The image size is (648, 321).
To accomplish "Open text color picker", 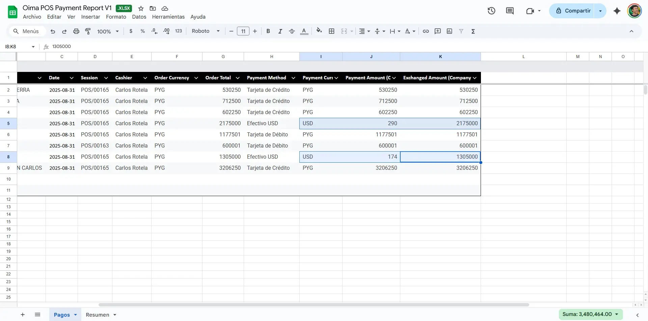I will point(304,31).
